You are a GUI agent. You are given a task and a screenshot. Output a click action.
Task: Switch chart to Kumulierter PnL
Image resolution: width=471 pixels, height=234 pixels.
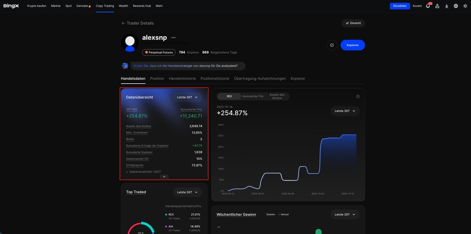[253, 96]
